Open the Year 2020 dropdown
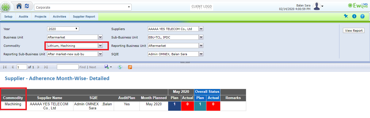 (63, 29)
